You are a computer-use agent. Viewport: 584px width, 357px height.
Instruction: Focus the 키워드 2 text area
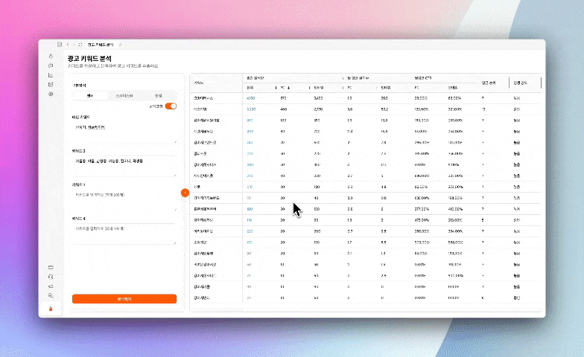point(124,166)
